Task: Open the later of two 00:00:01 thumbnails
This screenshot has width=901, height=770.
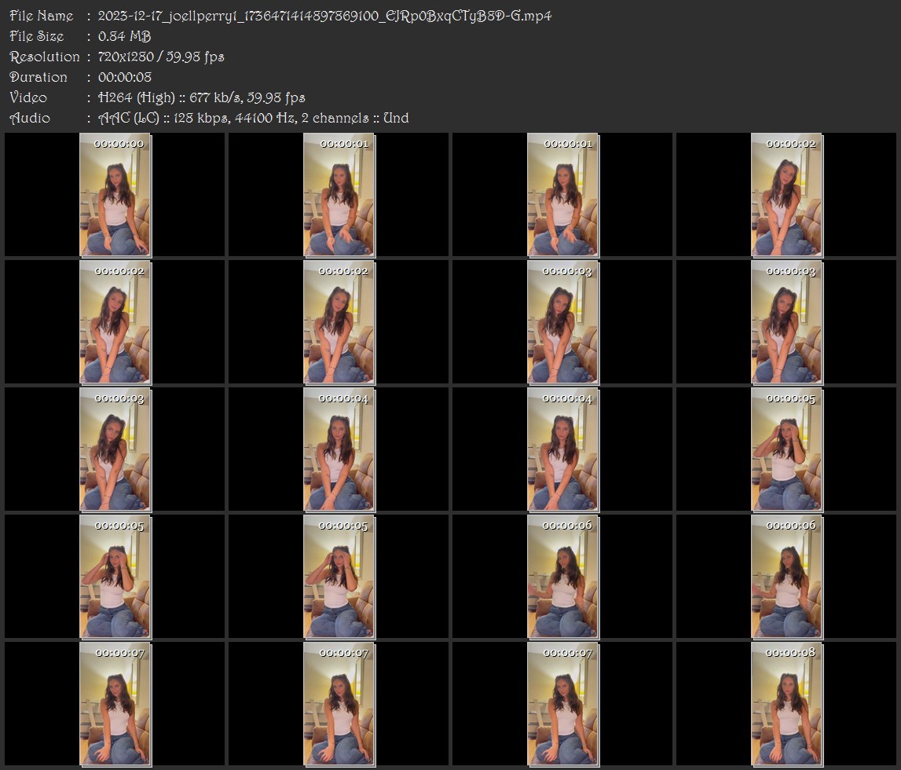Action: click(562, 195)
